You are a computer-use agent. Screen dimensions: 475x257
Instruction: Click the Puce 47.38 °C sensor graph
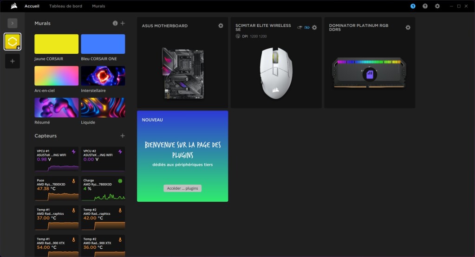pyautogui.click(x=56, y=196)
